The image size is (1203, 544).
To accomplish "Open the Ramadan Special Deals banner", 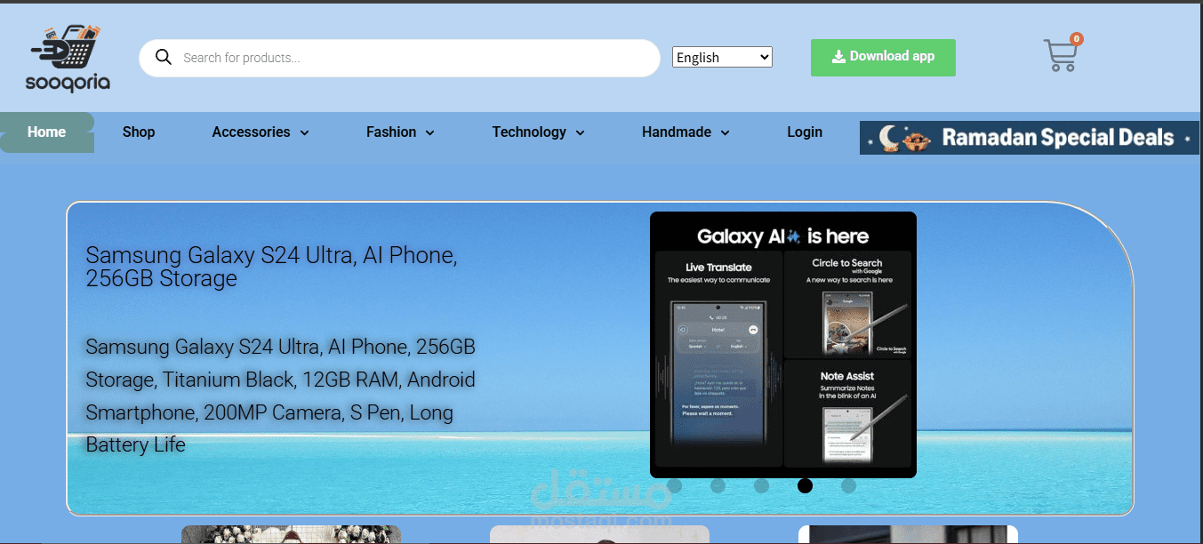I will [x=1030, y=138].
